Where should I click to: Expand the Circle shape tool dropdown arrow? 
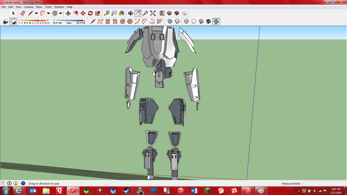coord(61,13)
